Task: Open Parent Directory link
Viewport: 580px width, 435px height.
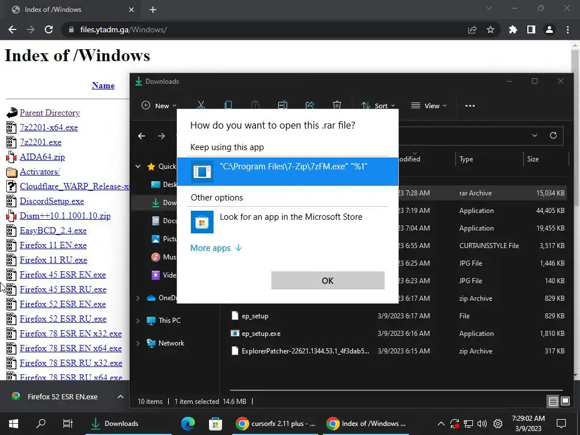Action: (50, 113)
